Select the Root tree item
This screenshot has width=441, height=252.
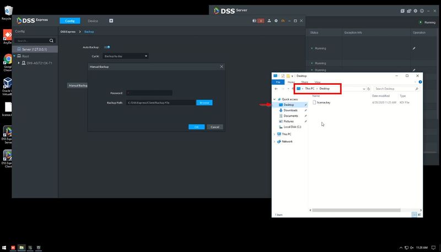25,56
